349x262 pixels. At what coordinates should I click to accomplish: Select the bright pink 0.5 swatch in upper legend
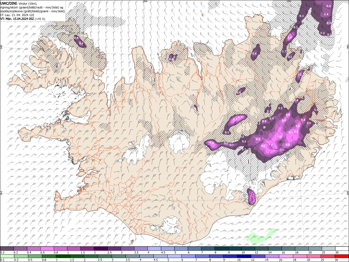click(x=47, y=249)
